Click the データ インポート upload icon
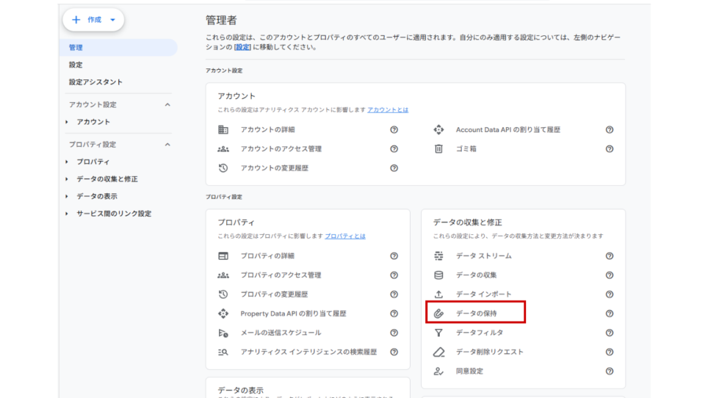 [438, 294]
